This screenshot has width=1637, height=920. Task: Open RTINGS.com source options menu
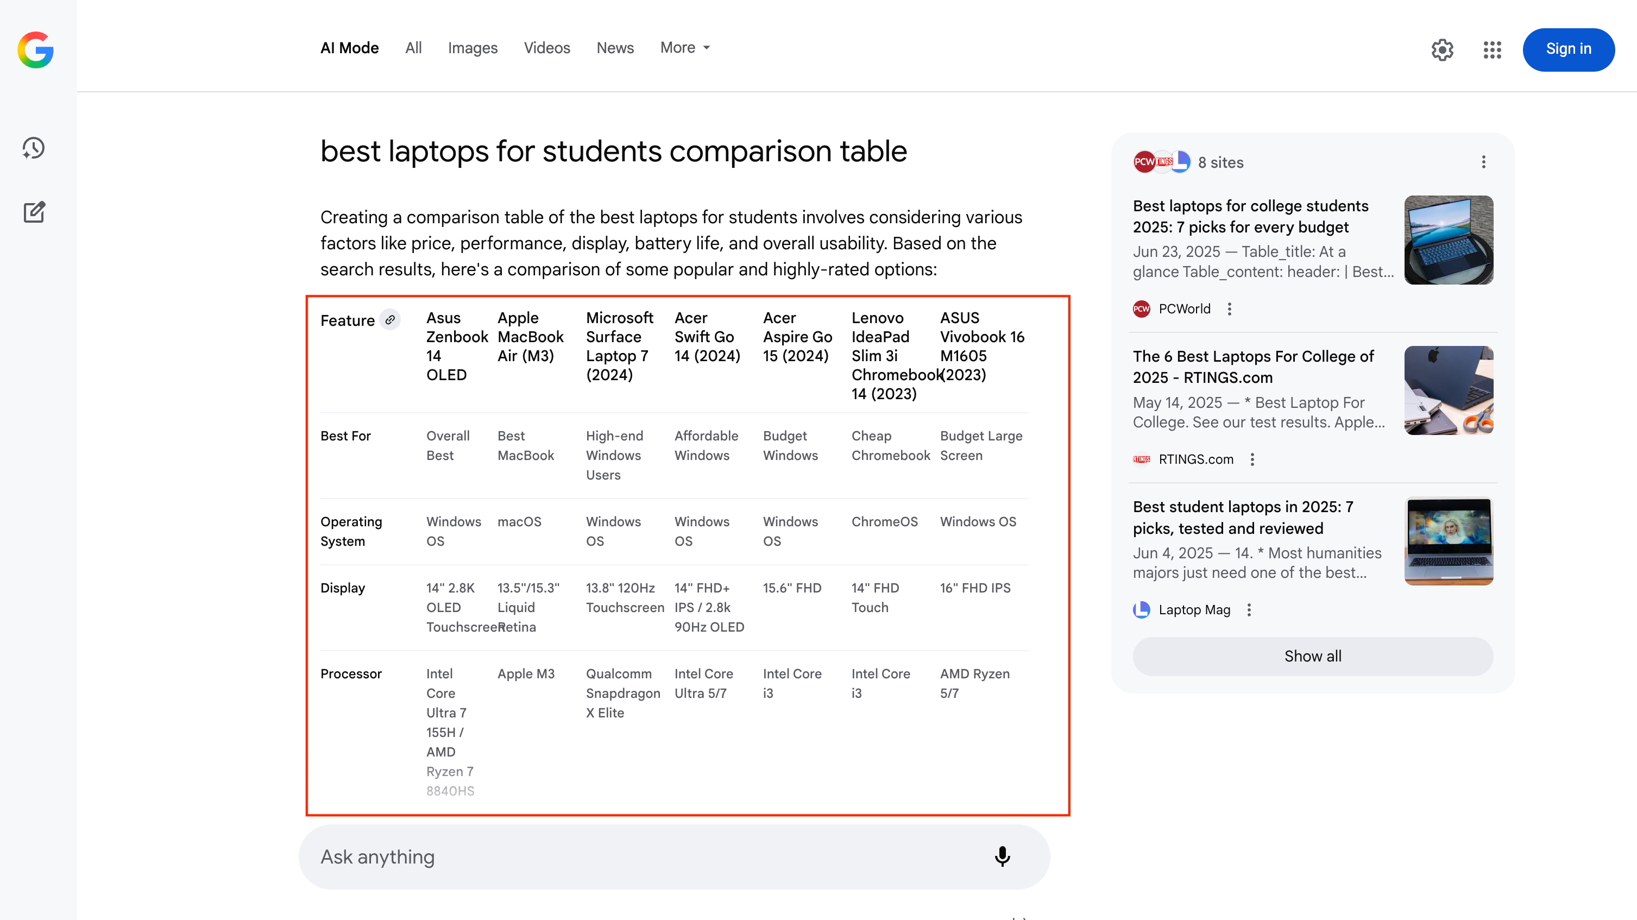[x=1252, y=459]
